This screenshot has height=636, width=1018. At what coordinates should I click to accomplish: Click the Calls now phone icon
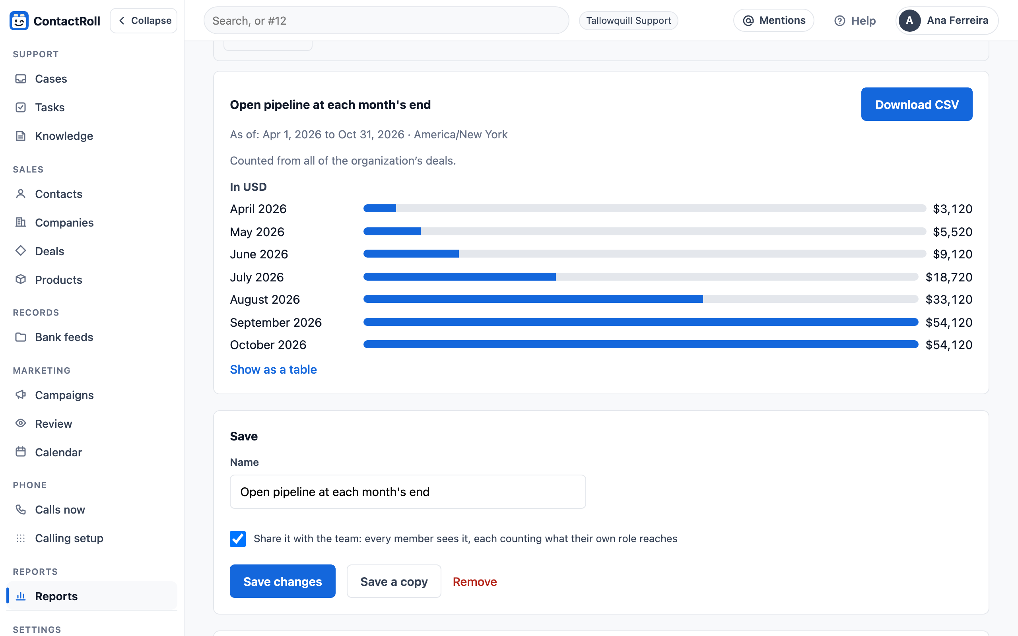[21, 509]
